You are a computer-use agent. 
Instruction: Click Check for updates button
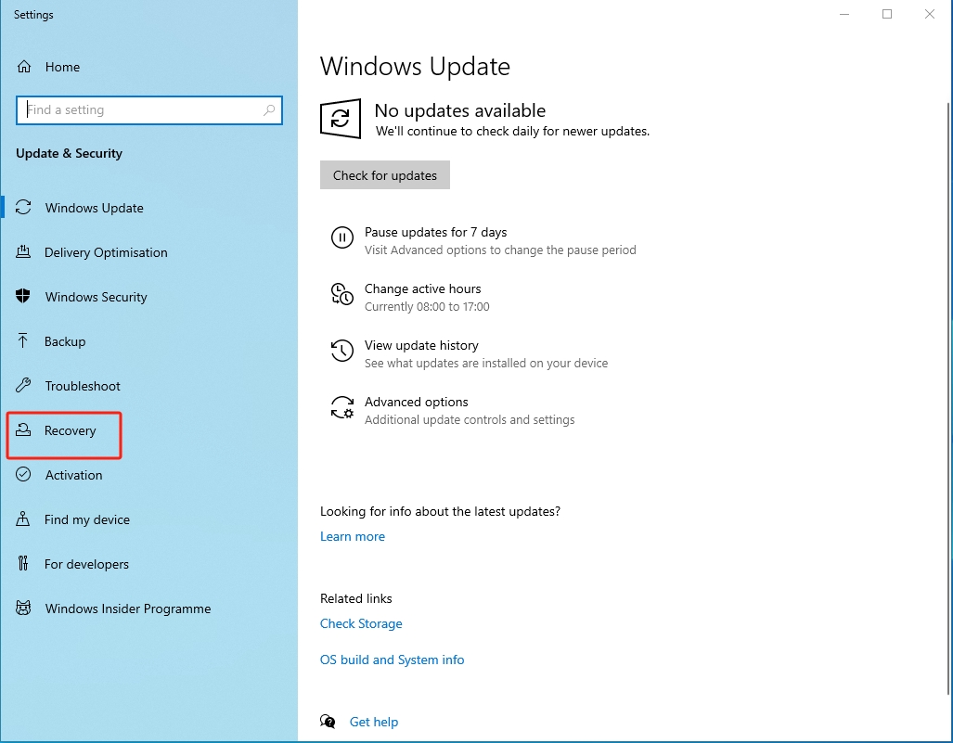coord(385,175)
